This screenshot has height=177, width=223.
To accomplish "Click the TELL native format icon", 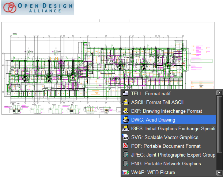I will [125, 93].
